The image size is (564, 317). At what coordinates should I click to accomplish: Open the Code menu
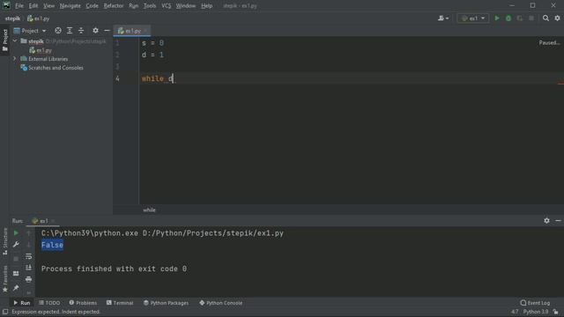(92, 6)
